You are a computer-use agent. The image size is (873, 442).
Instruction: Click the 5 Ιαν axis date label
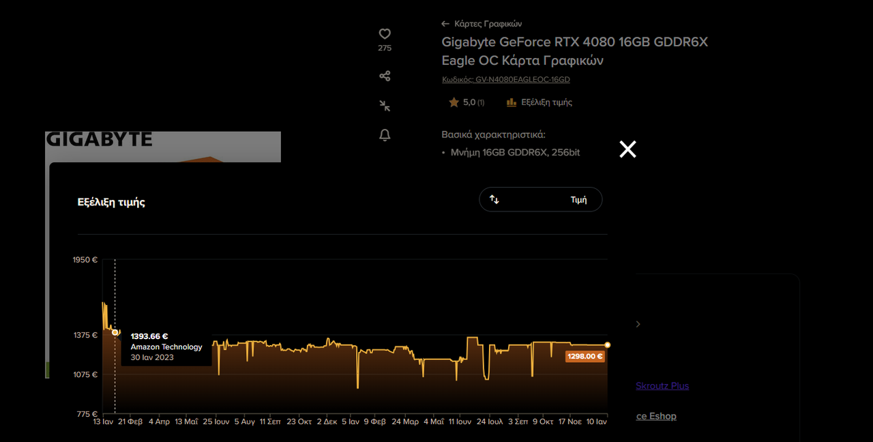[351, 422]
